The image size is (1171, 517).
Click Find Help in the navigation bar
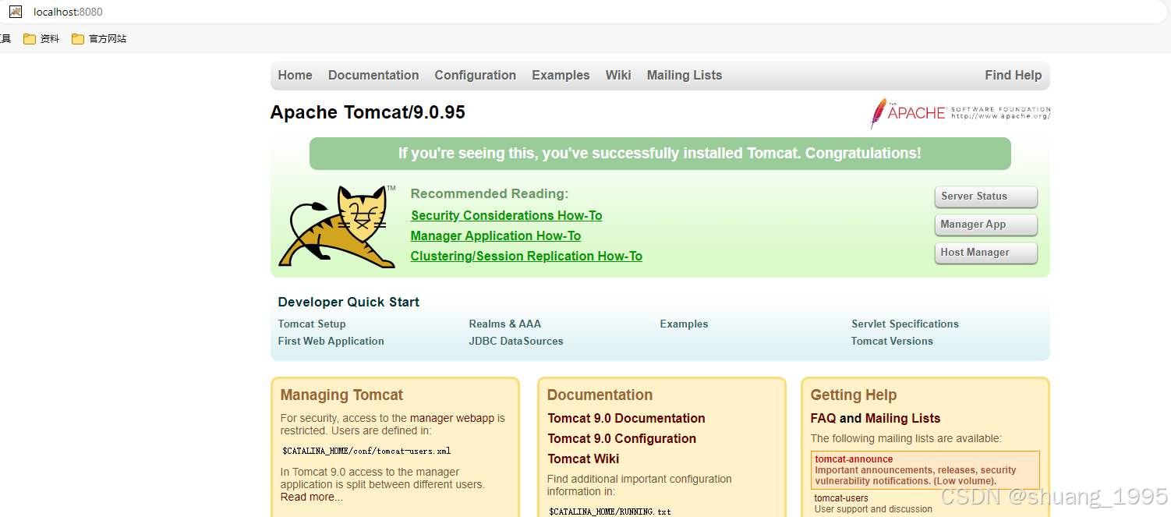click(x=1013, y=75)
